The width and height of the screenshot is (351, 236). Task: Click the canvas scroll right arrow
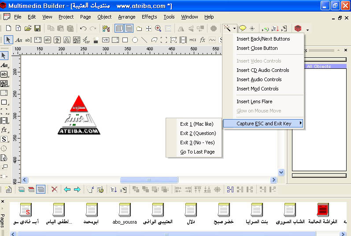[x=273, y=180]
